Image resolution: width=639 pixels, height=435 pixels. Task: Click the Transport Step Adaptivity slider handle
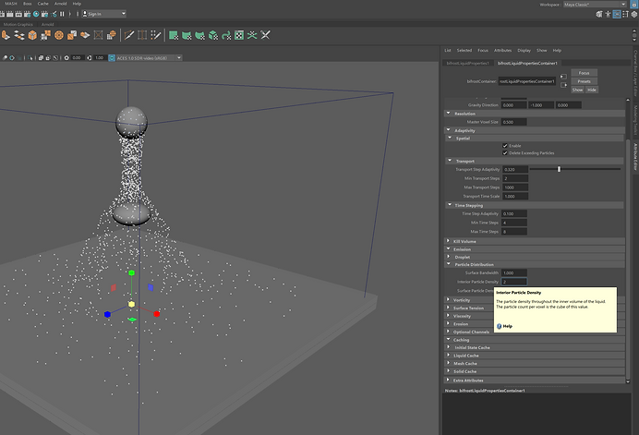coord(560,169)
